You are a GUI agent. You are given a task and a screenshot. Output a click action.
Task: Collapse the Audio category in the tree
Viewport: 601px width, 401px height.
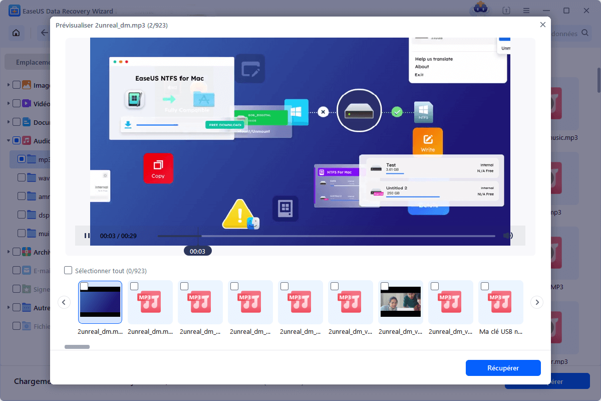tap(9, 141)
